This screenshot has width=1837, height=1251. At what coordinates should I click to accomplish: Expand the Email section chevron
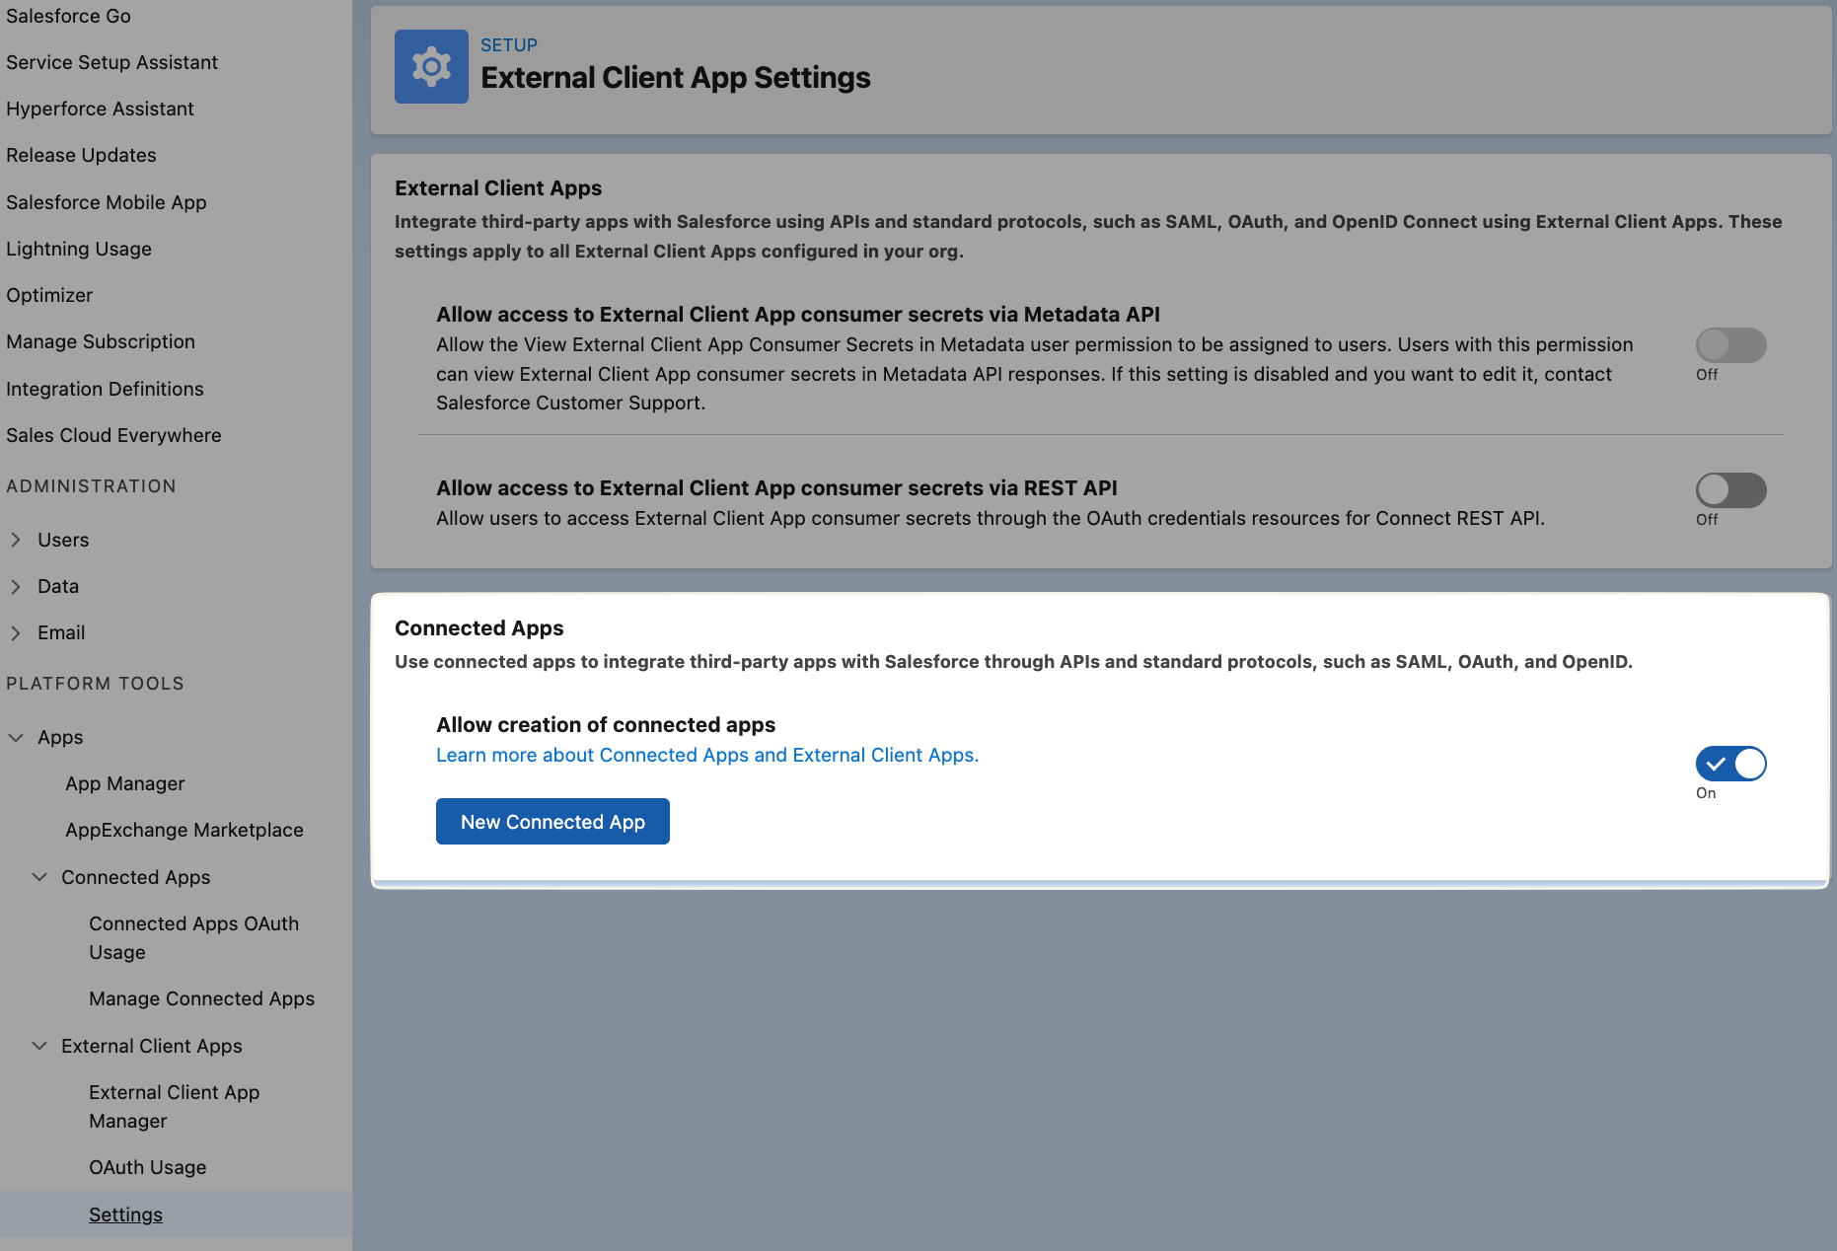[x=16, y=632]
